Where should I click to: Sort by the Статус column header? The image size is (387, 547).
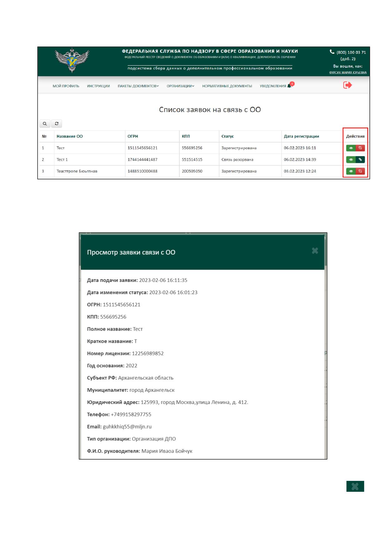[228, 136]
